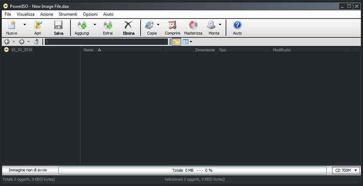Open the Aiuto menu
The image size is (363, 186).
pyautogui.click(x=108, y=14)
